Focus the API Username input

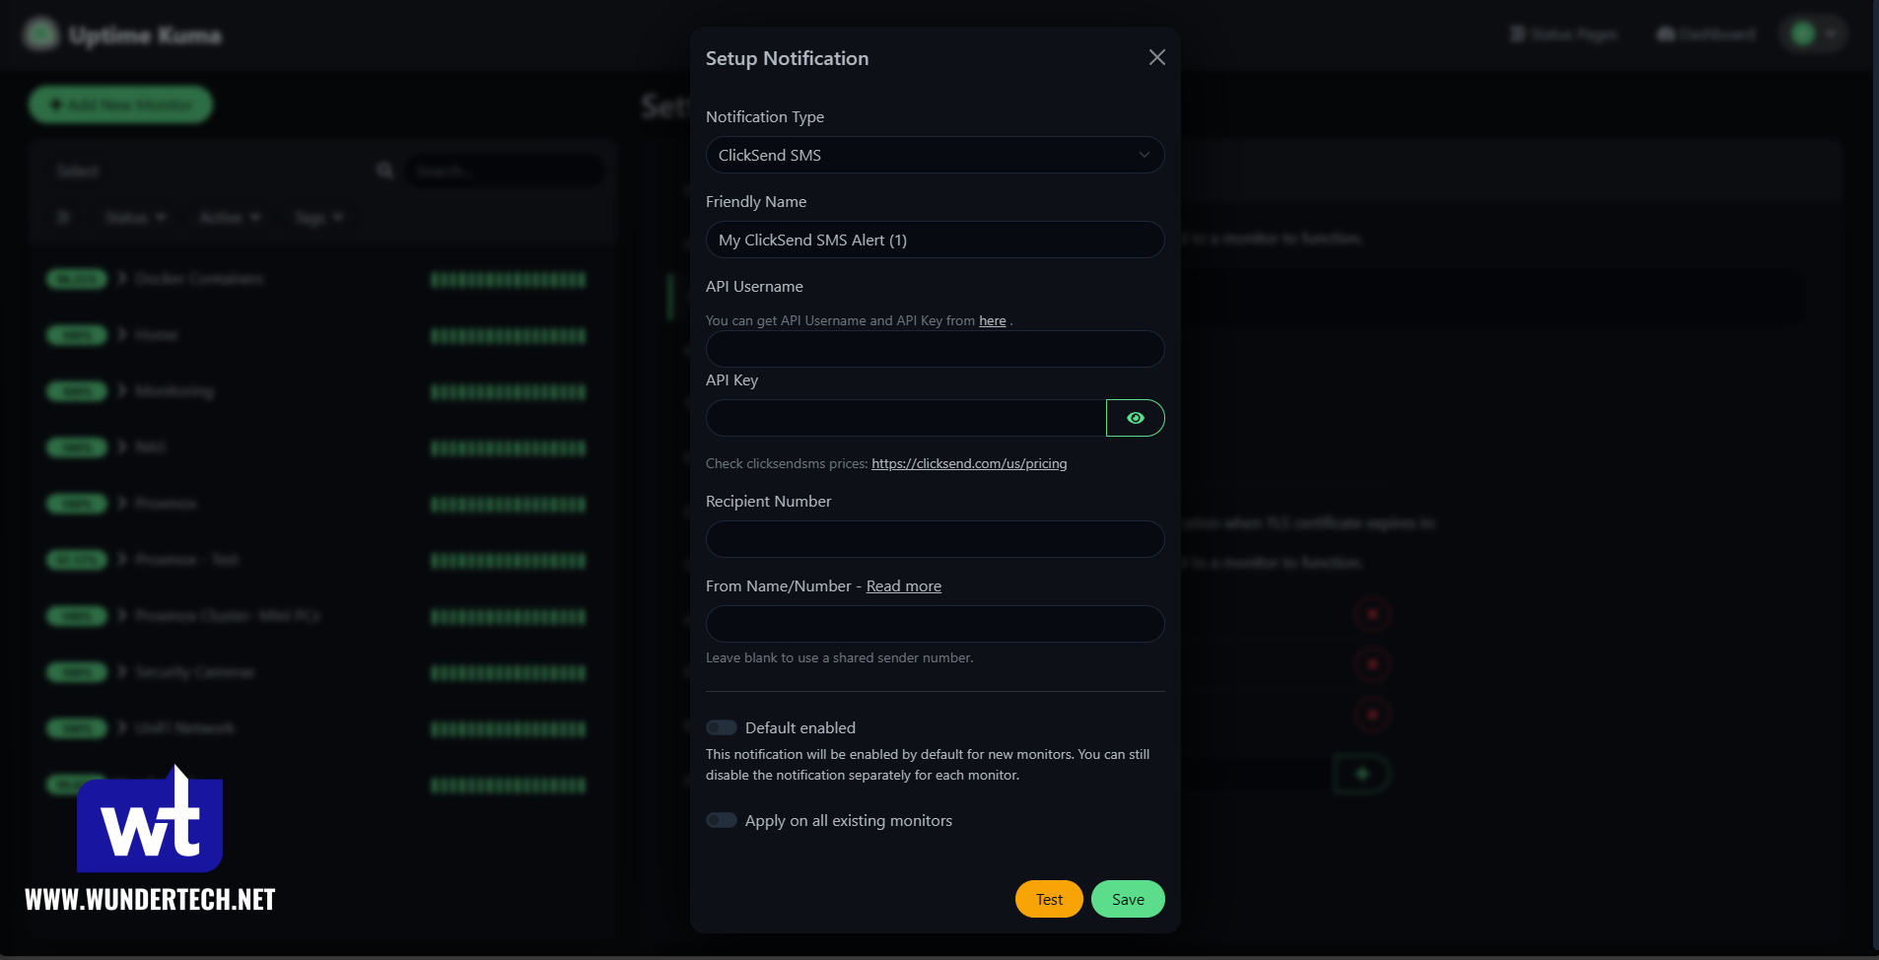click(935, 349)
